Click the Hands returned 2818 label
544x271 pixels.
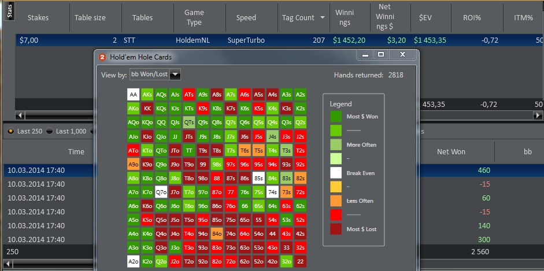coord(368,75)
